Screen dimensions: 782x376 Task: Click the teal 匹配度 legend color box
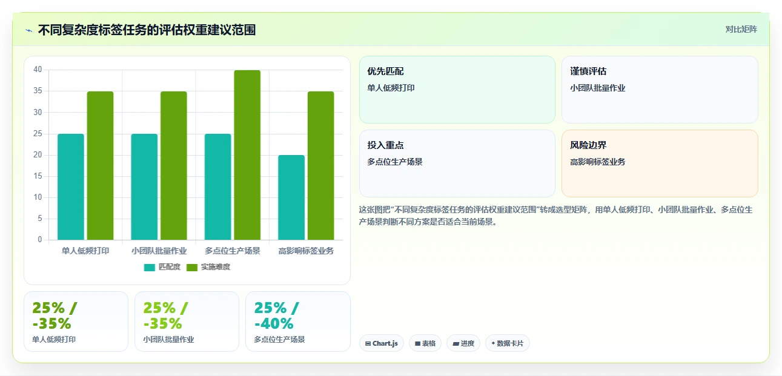point(150,268)
